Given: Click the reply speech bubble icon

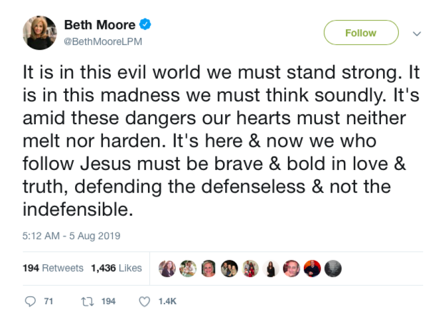Looking at the screenshot, I should [29, 301].
